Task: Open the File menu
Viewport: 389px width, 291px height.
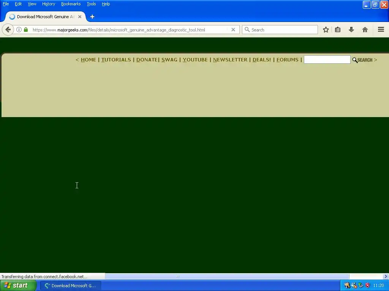Action: [6, 4]
